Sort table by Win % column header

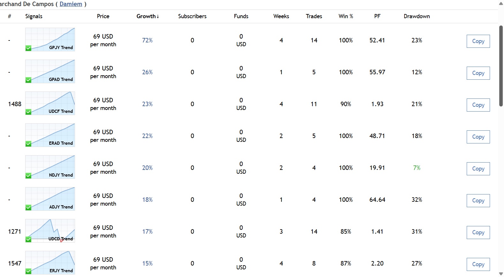click(346, 16)
